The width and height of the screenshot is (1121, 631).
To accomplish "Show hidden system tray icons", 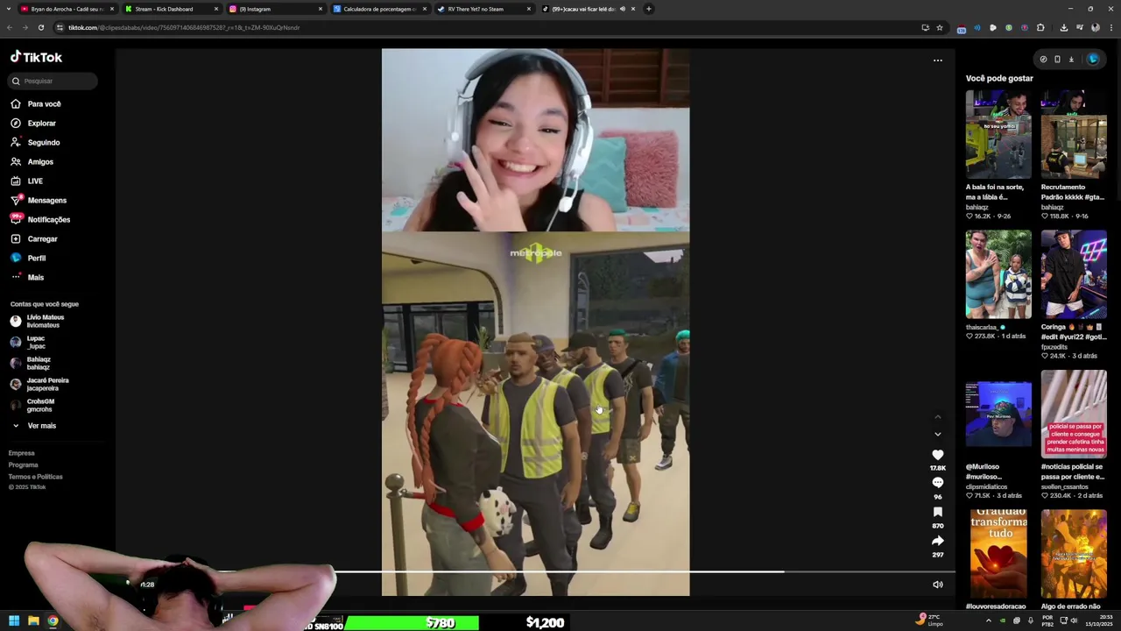I will click(989, 621).
